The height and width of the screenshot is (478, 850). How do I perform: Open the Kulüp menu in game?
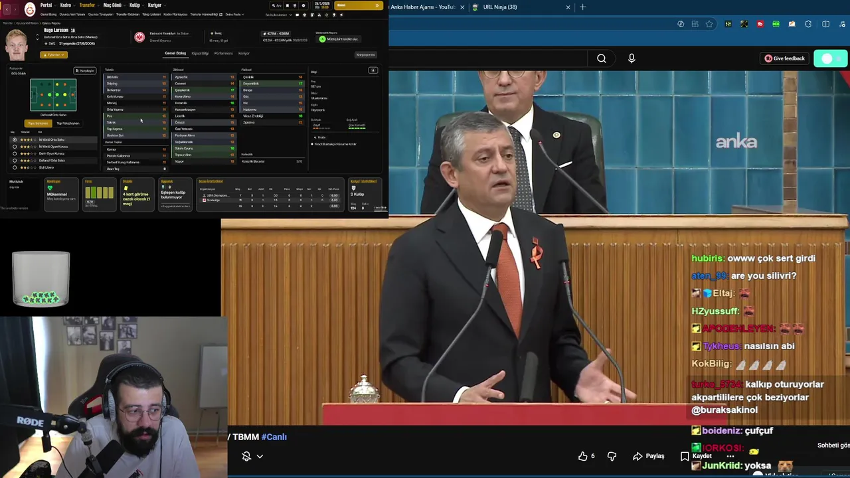pos(135,5)
